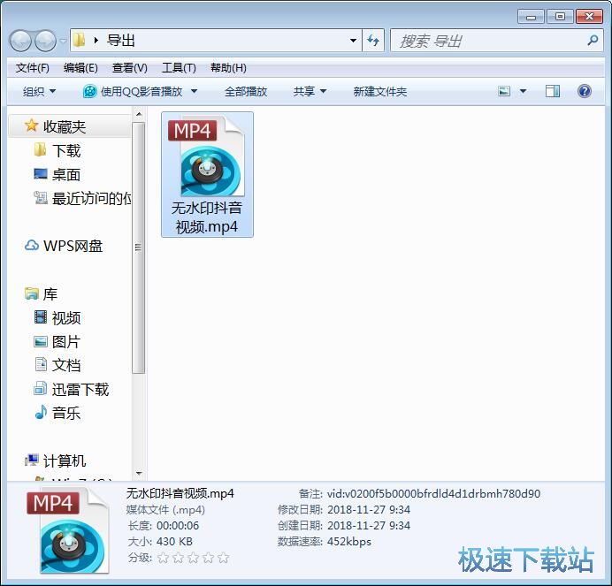Rate the file five stars
The height and width of the screenshot is (586, 612).
[x=223, y=558]
